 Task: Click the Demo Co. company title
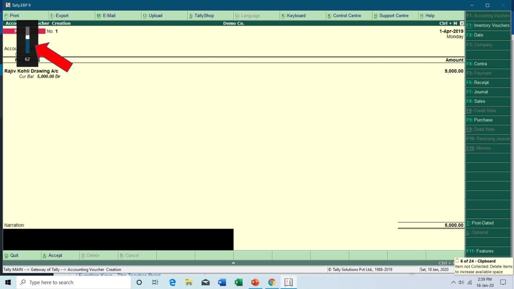pyautogui.click(x=234, y=23)
